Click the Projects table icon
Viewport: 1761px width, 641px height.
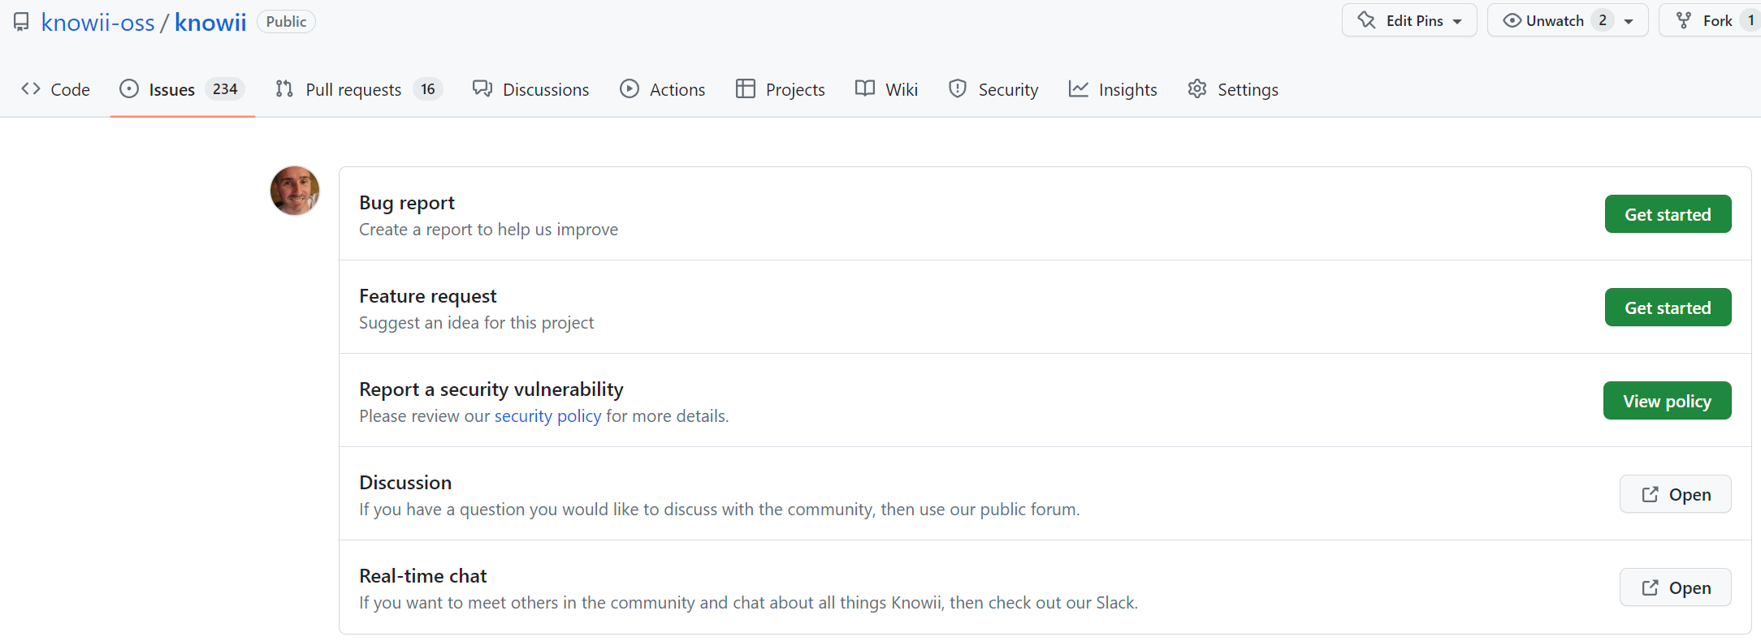[746, 88]
